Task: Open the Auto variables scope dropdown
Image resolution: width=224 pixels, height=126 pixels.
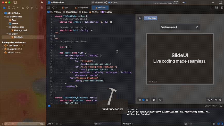Action: point(50,124)
